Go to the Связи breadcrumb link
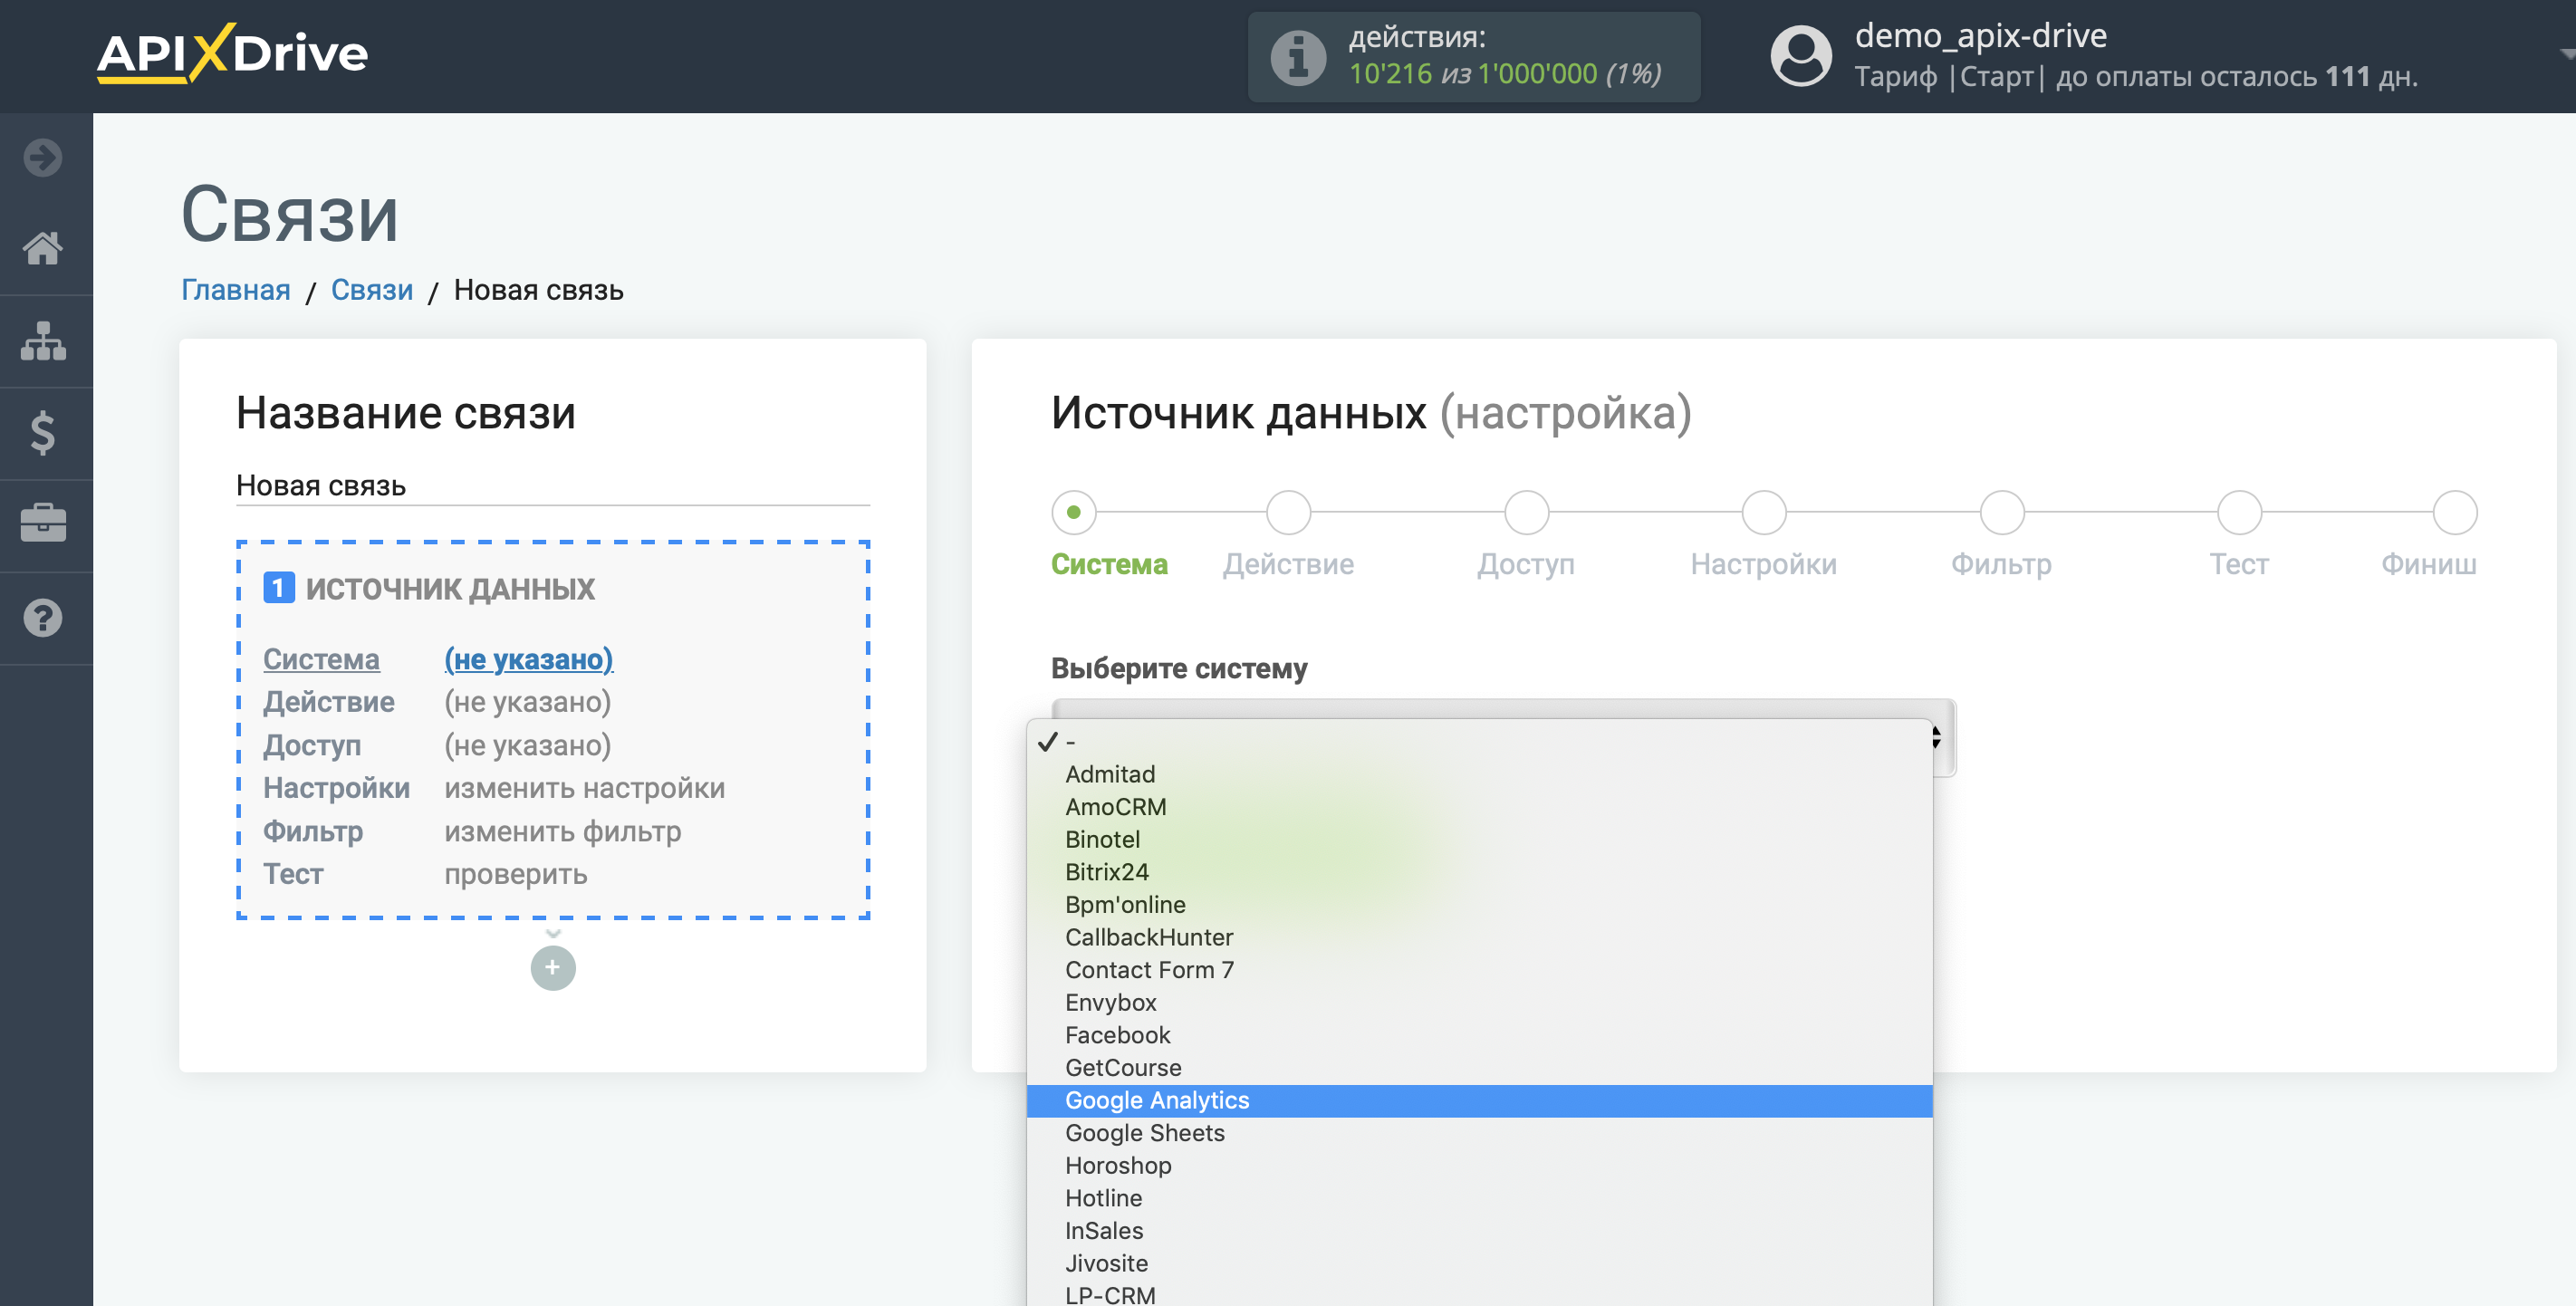Image resolution: width=2576 pixels, height=1306 pixels. (x=372, y=290)
